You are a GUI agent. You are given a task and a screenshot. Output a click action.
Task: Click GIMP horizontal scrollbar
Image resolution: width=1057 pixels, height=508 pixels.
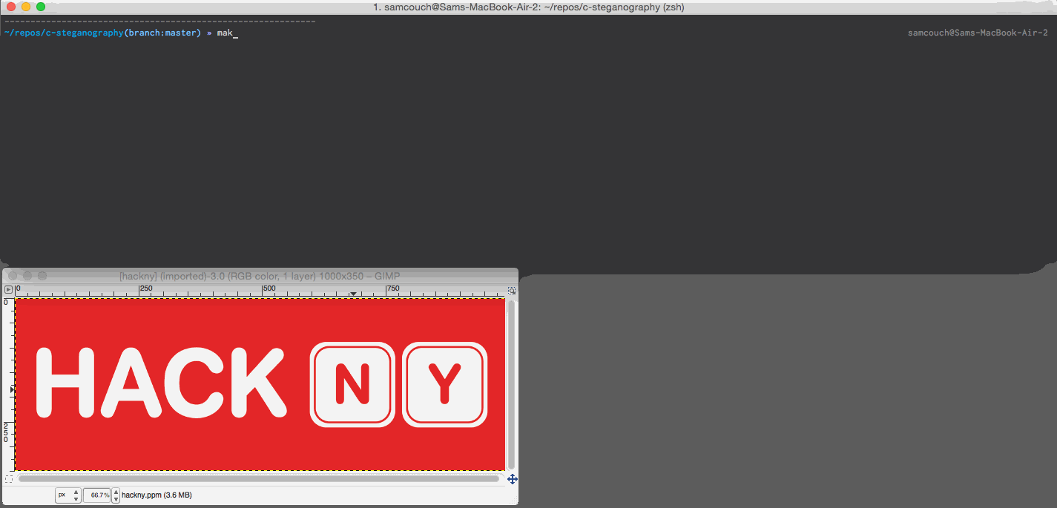point(259,479)
